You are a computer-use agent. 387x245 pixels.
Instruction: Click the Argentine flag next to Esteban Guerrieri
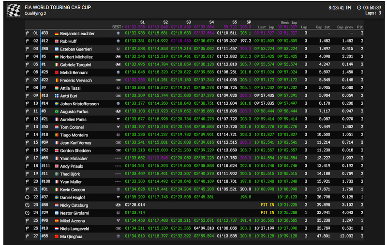point(57,49)
